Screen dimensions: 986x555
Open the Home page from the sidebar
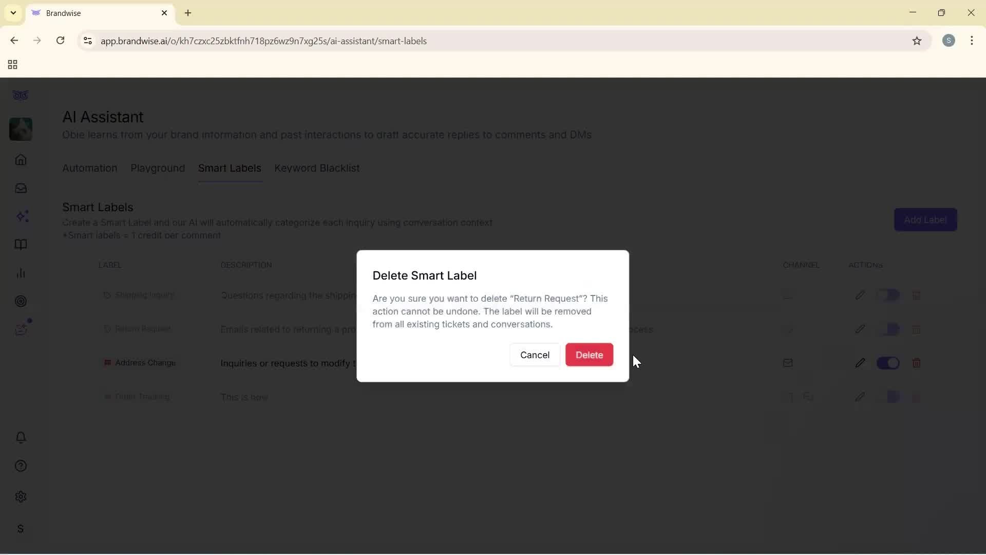(x=21, y=160)
